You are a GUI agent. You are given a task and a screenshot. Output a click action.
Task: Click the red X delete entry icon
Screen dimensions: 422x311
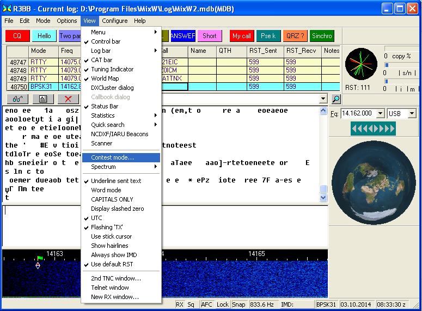coord(68,99)
